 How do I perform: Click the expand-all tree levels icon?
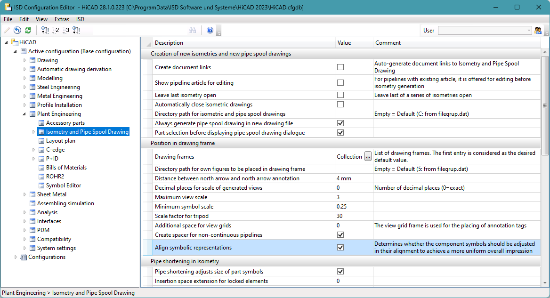tap(76, 31)
